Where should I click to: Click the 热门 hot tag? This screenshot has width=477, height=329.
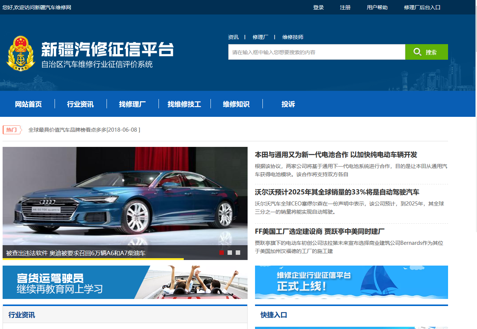coord(12,130)
